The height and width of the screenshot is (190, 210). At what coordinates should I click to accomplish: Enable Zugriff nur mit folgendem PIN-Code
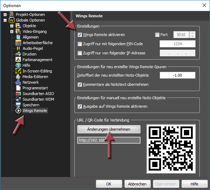[80, 44]
